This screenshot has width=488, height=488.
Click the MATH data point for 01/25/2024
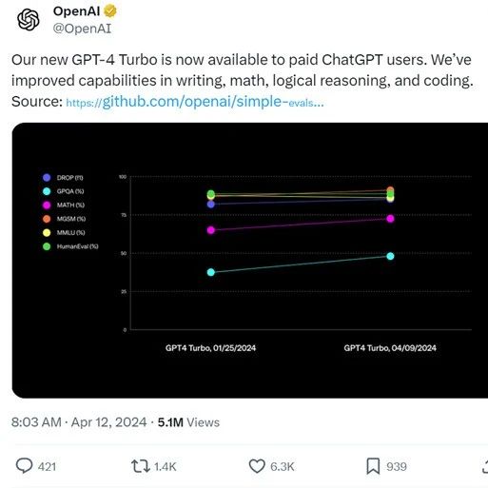[211, 230]
